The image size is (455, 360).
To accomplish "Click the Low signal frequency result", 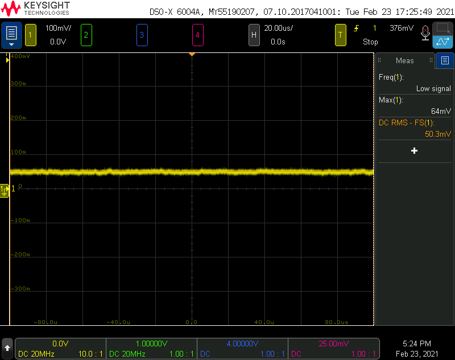I will coord(433,89).
